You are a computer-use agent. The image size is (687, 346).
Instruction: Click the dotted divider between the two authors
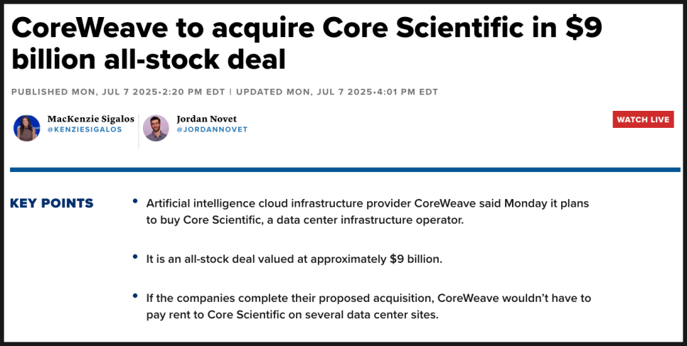[x=139, y=131]
